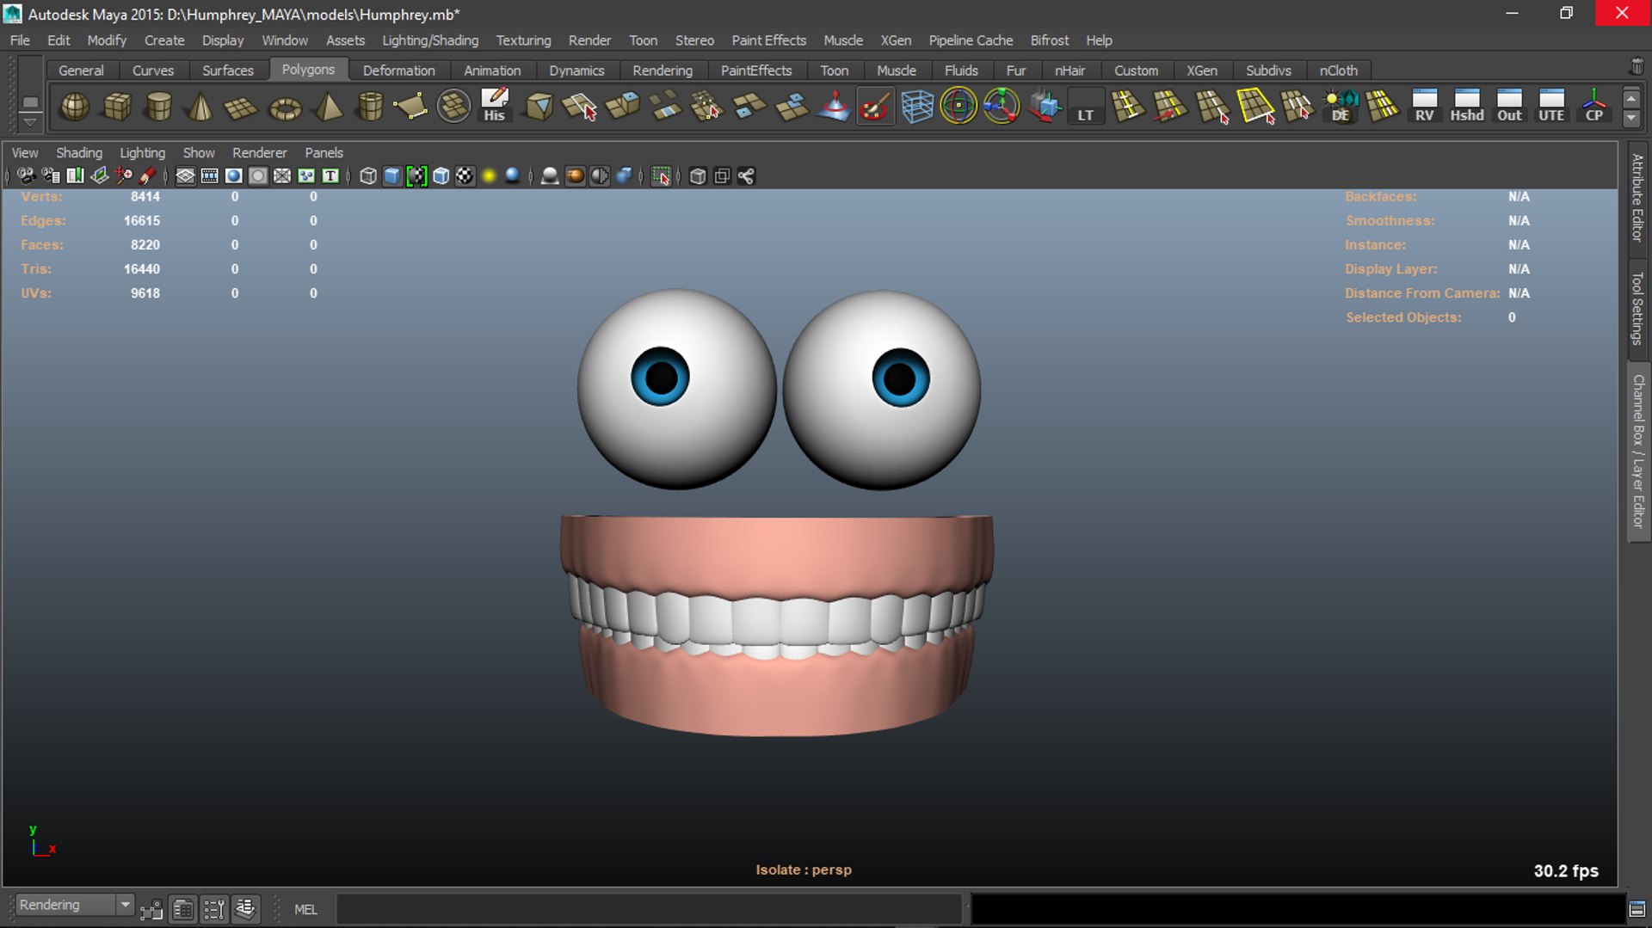The image size is (1652, 928).
Task: Toggle film gate display icon
Action: 209,176
